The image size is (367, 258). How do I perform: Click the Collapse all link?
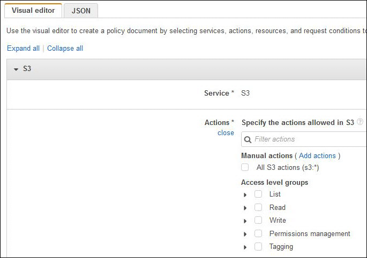(65, 48)
